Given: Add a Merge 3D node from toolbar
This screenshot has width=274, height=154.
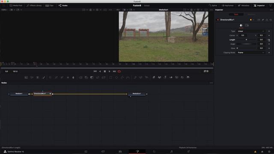Looking at the screenshot, I should (171, 77).
